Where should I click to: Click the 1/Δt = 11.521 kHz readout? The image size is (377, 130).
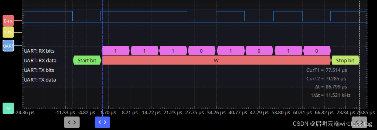[x=331, y=95]
